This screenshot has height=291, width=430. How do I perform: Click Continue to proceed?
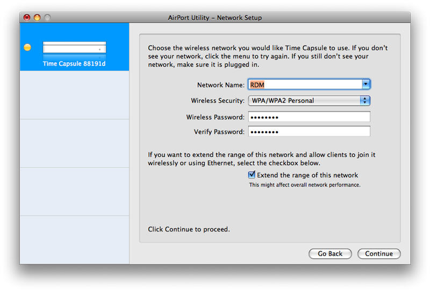tap(379, 253)
